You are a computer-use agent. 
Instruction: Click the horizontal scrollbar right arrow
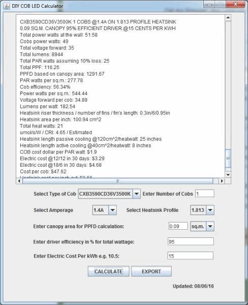tap(222, 181)
